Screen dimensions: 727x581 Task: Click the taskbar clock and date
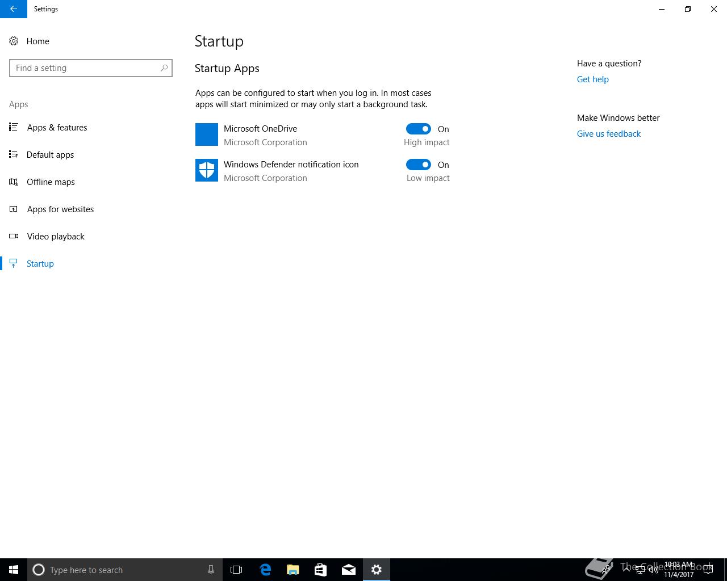[x=679, y=570]
